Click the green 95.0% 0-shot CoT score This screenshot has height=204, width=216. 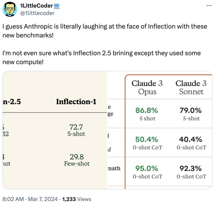coord(147,171)
